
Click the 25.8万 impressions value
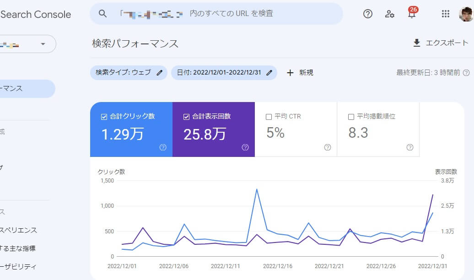(x=205, y=134)
